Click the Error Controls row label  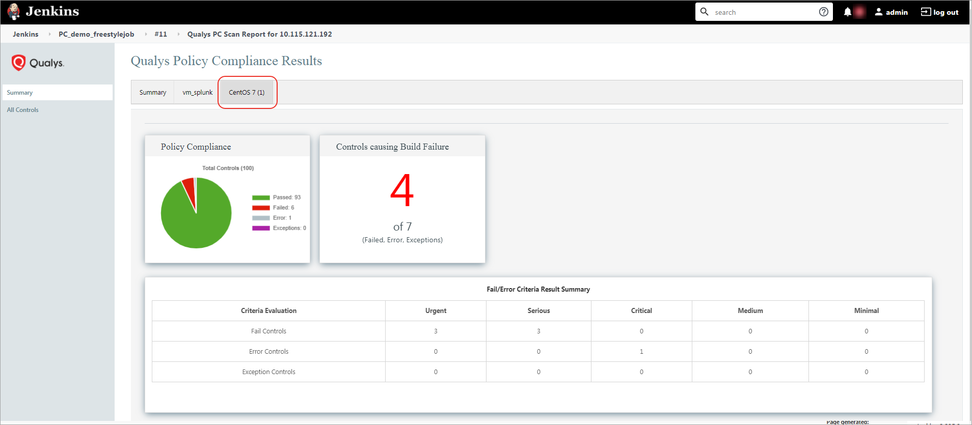tap(268, 351)
